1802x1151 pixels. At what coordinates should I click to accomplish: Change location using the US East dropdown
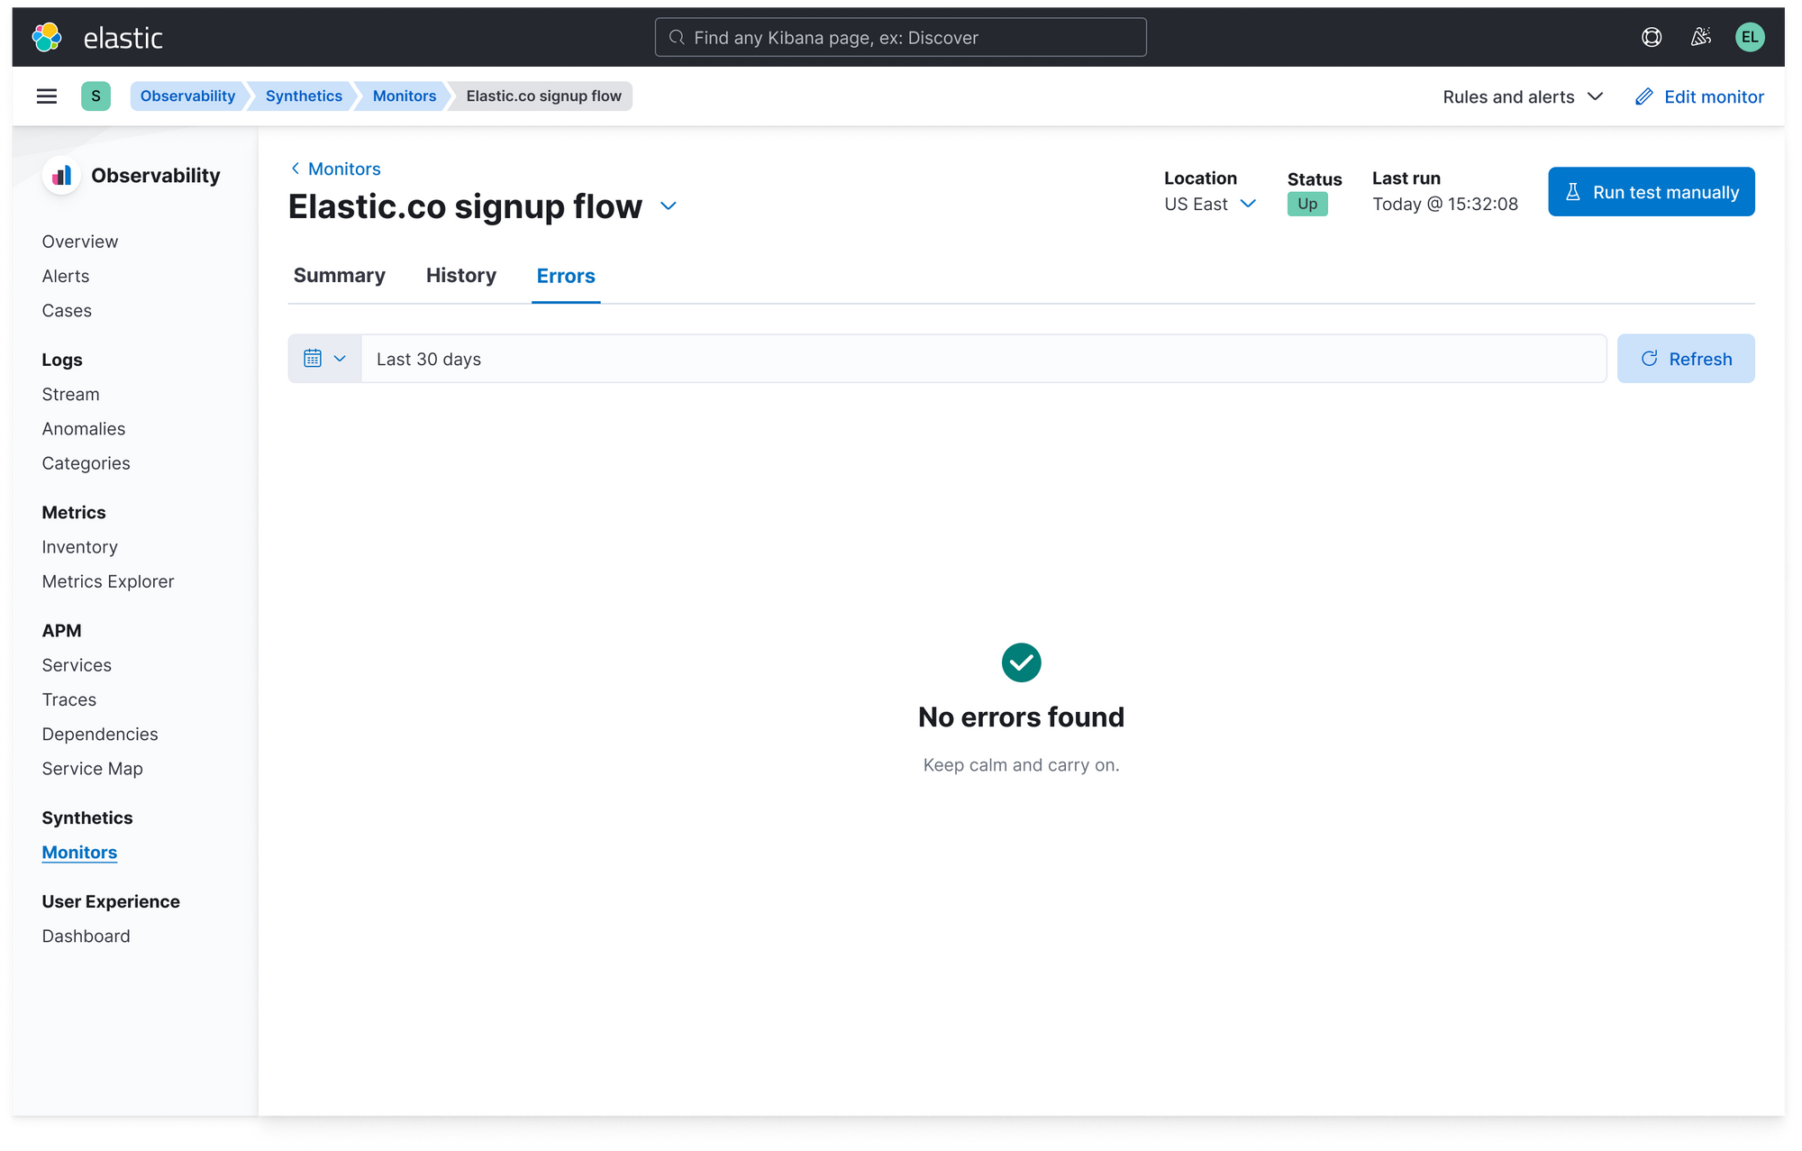(1210, 204)
